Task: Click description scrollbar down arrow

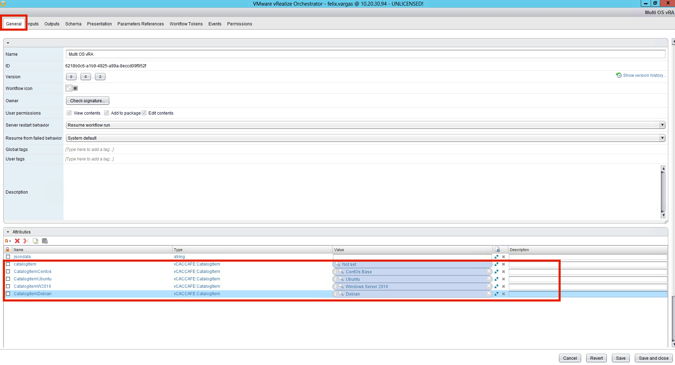Action: (x=663, y=215)
